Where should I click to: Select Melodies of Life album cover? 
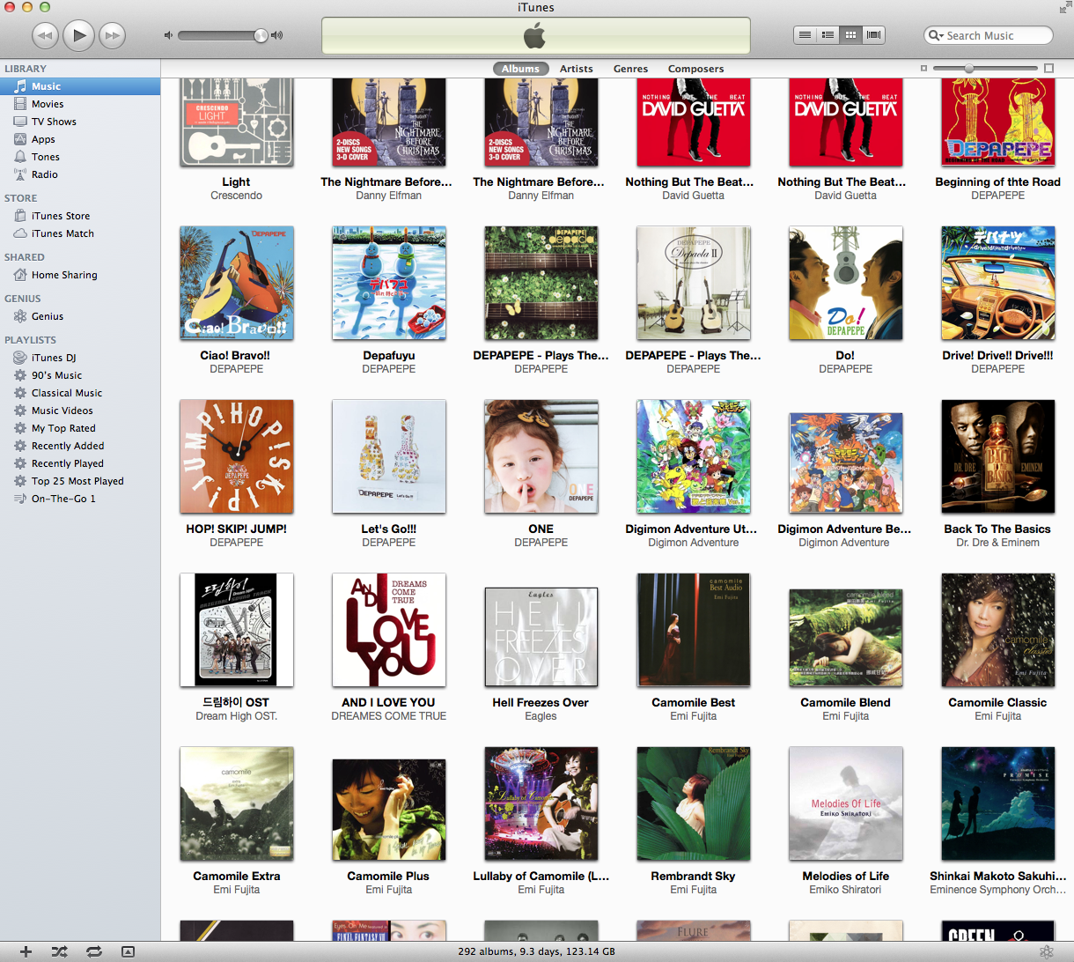pos(845,803)
